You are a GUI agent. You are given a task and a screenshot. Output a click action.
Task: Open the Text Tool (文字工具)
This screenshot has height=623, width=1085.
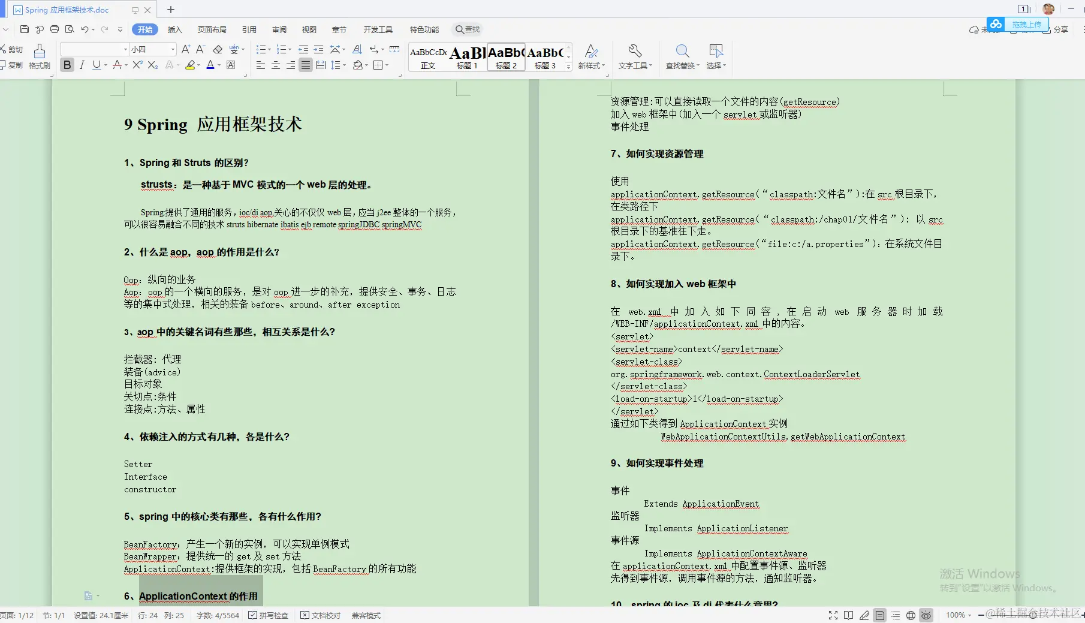click(635, 57)
